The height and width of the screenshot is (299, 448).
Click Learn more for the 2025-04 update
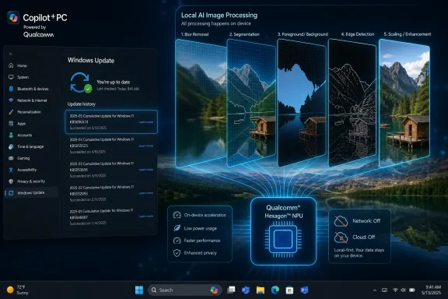tap(145, 146)
